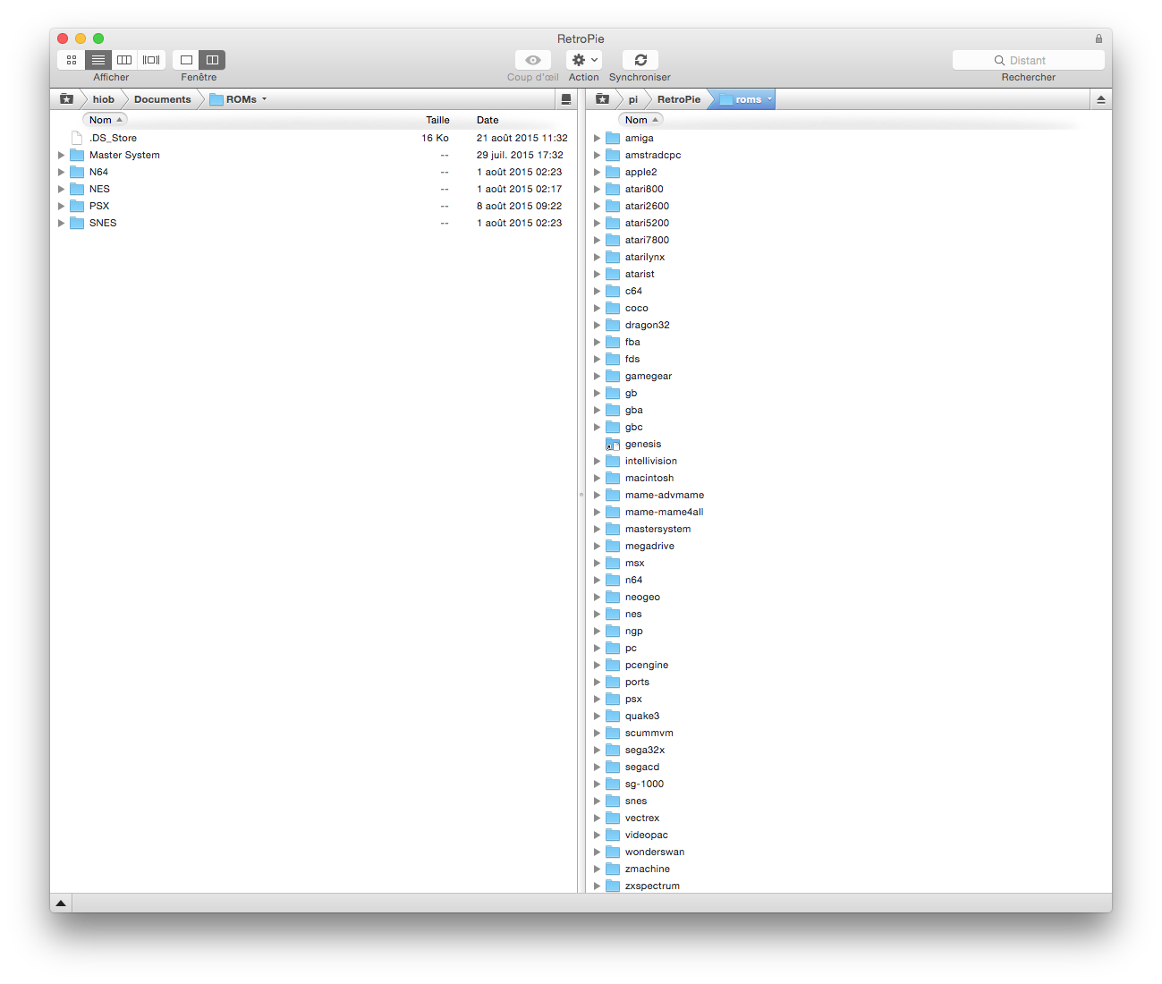Select the gba folder icon
This screenshot has width=1162, height=984.
click(x=613, y=410)
